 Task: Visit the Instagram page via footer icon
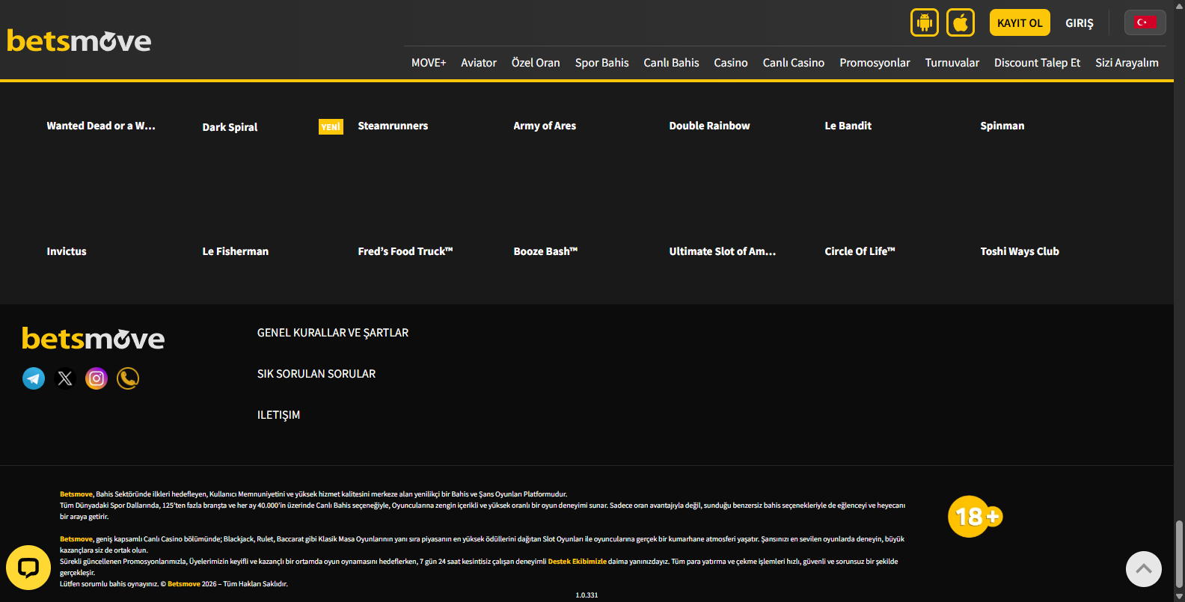(97, 378)
